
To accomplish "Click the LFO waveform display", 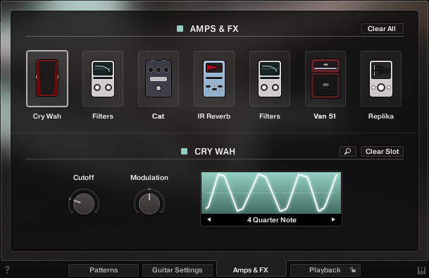I will [271, 193].
